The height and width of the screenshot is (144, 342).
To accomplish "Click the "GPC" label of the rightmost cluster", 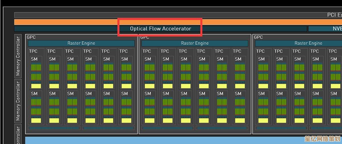I will (x=258, y=37).
